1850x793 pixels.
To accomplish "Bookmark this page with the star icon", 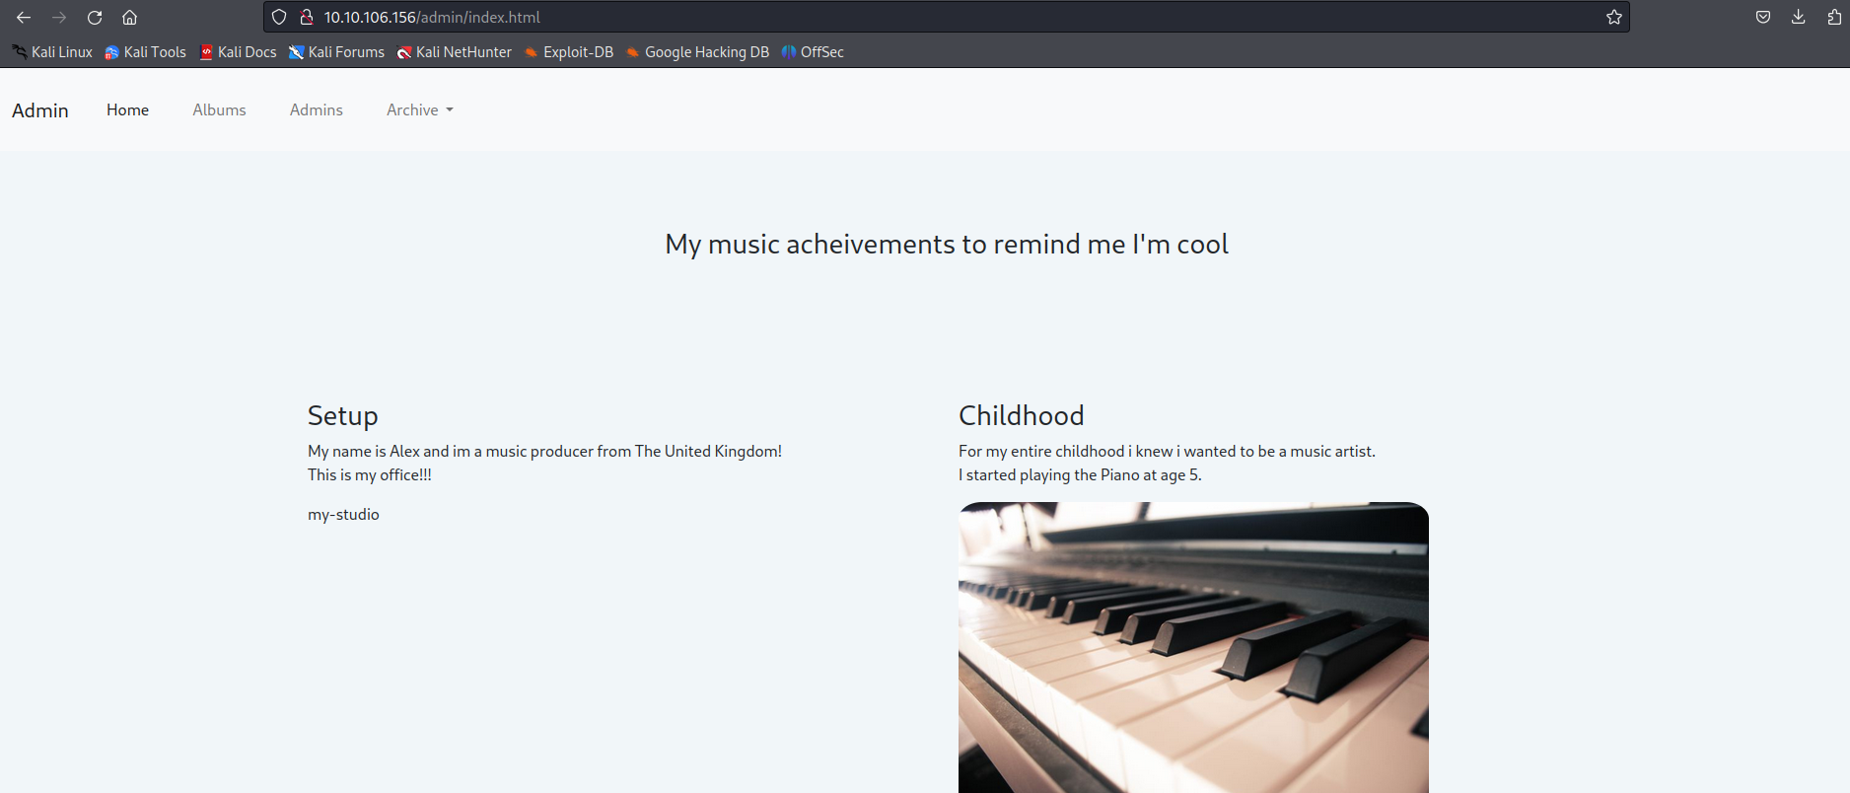I will (x=1613, y=18).
